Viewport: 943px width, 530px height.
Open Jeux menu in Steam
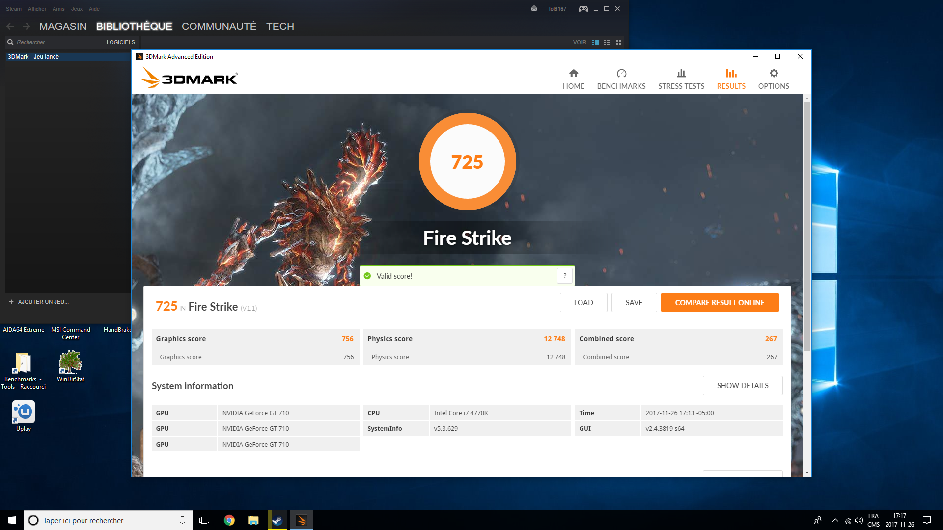coord(77,9)
